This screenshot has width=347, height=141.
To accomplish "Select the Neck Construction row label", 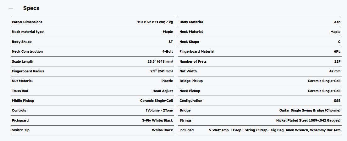I will tap(27, 51).
